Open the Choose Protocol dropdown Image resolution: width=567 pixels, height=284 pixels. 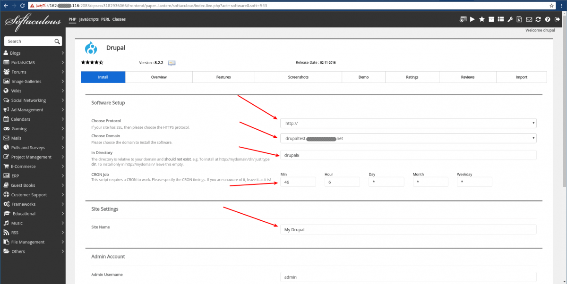click(408, 123)
